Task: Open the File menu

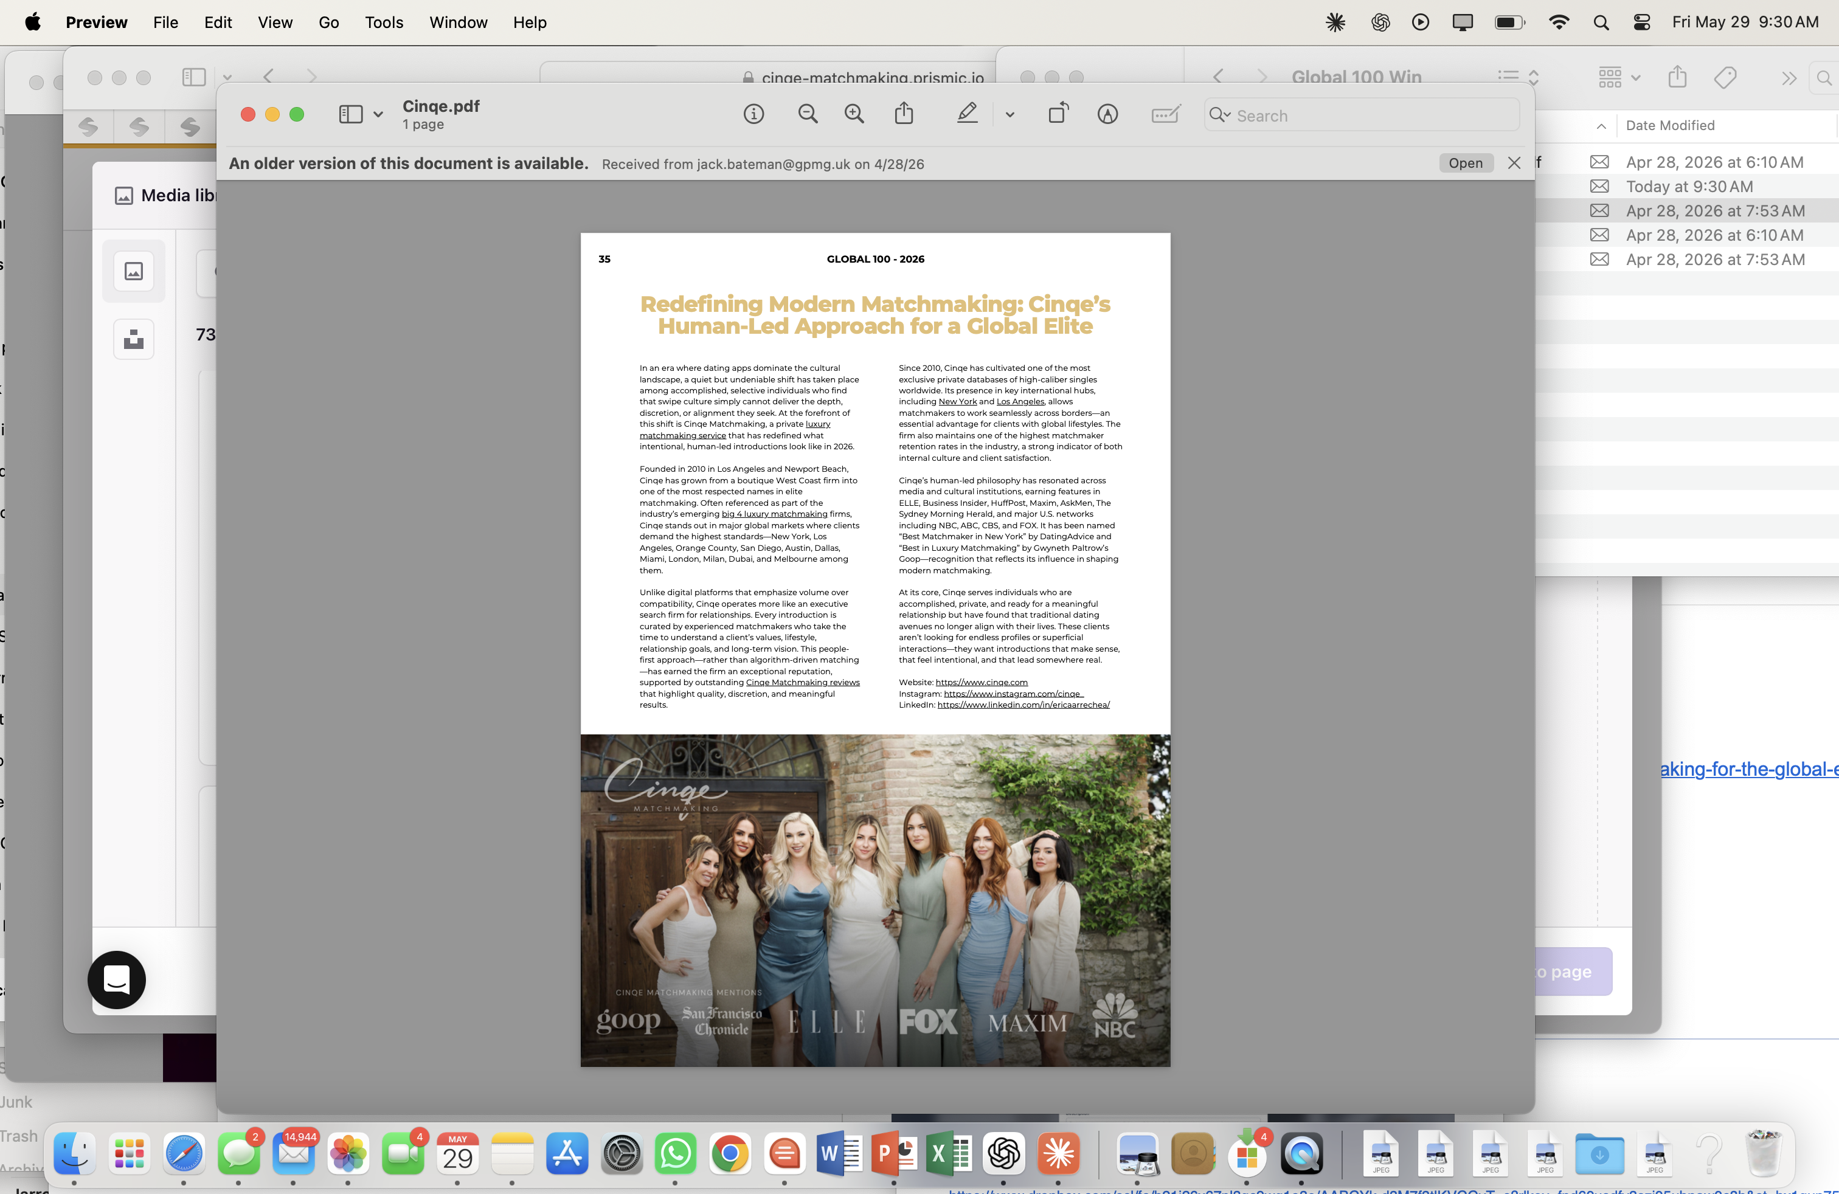Action: 165,22
